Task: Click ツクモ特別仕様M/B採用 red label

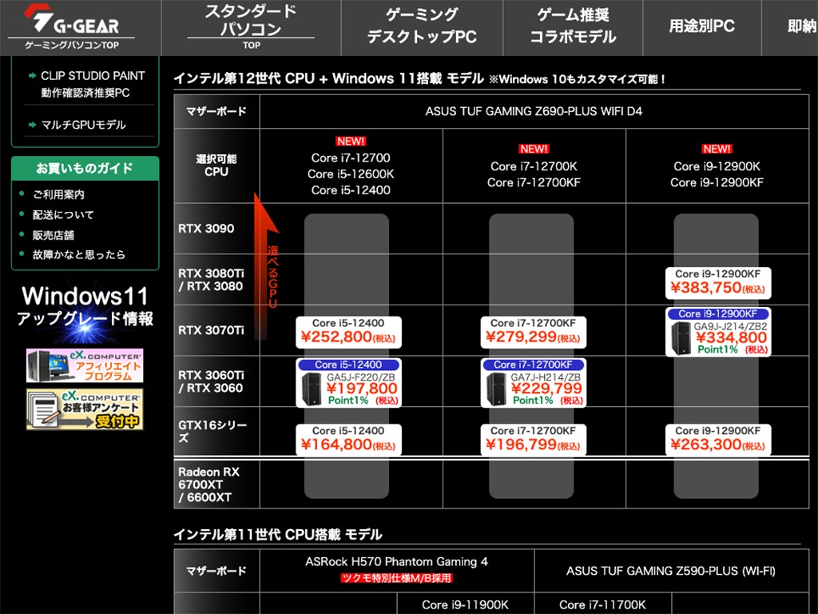Action: pyautogui.click(x=396, y=578)
